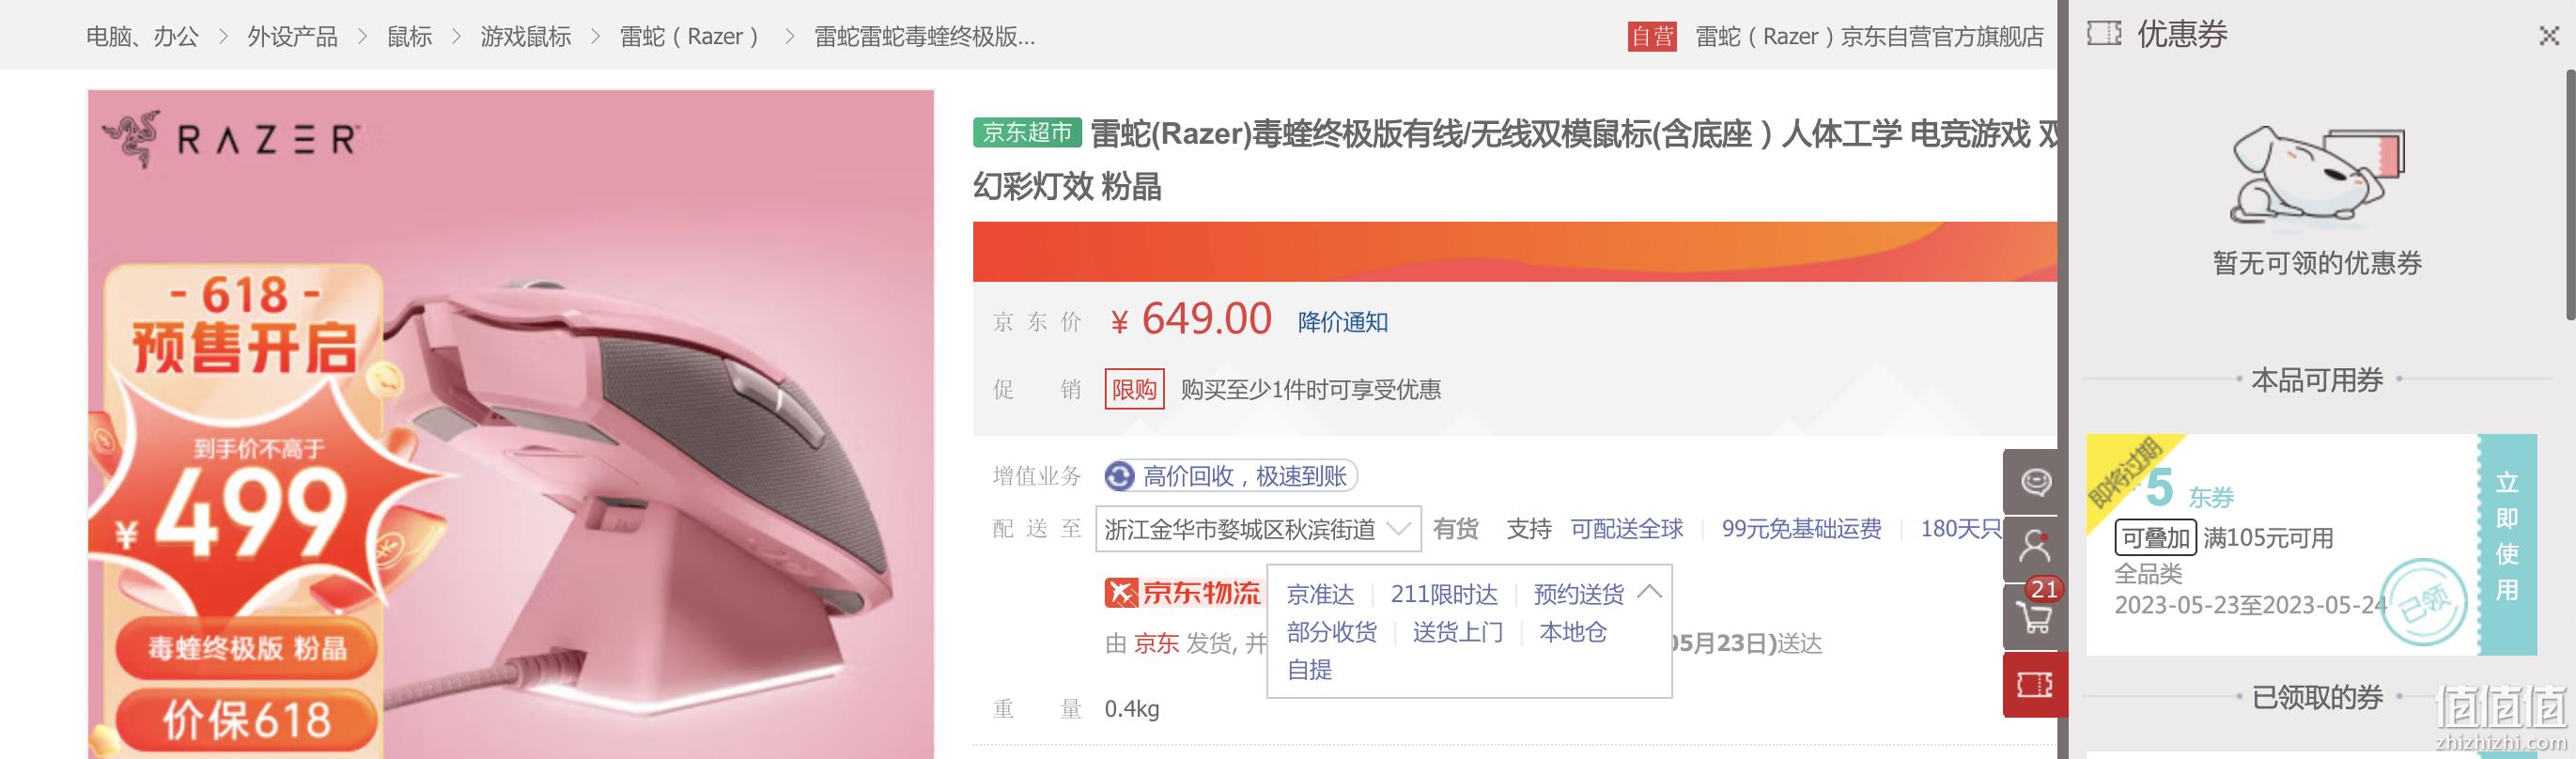Open the 游戏鼠标 breadcrumb
This screenshot has height=759, width=2576.
(525, 37)
